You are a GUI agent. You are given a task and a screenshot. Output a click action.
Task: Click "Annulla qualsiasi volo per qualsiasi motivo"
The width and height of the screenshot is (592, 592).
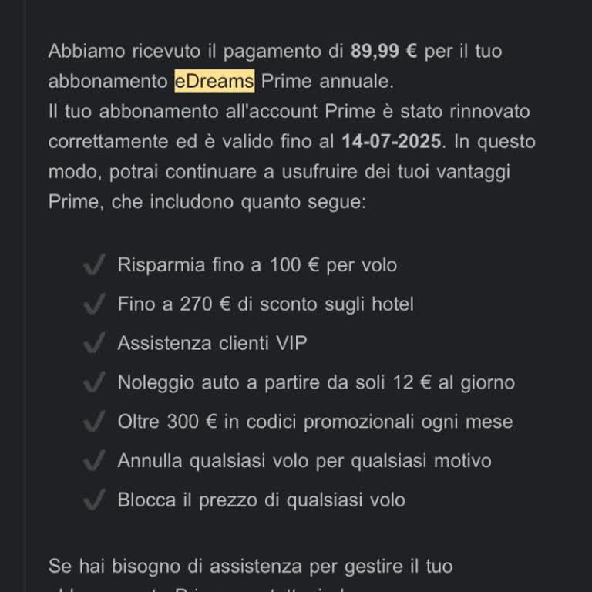[x=304, y=461]
